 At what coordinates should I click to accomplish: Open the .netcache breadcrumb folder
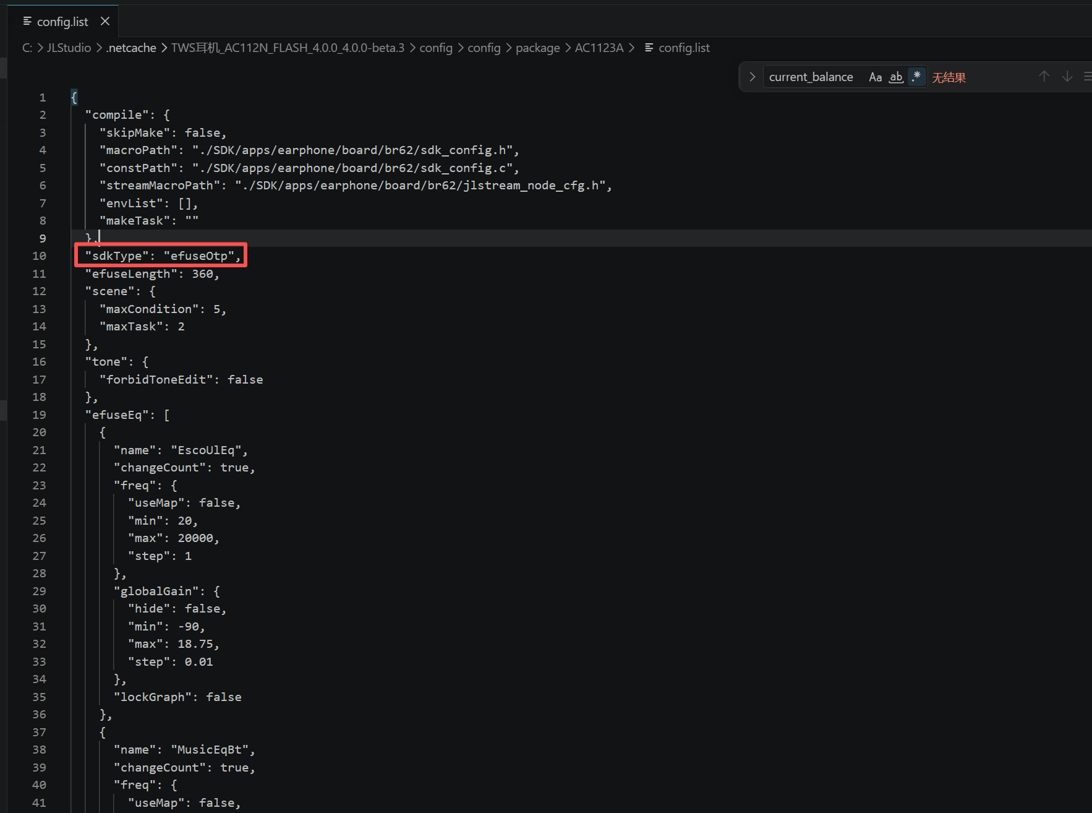click(x=131, y=48)
